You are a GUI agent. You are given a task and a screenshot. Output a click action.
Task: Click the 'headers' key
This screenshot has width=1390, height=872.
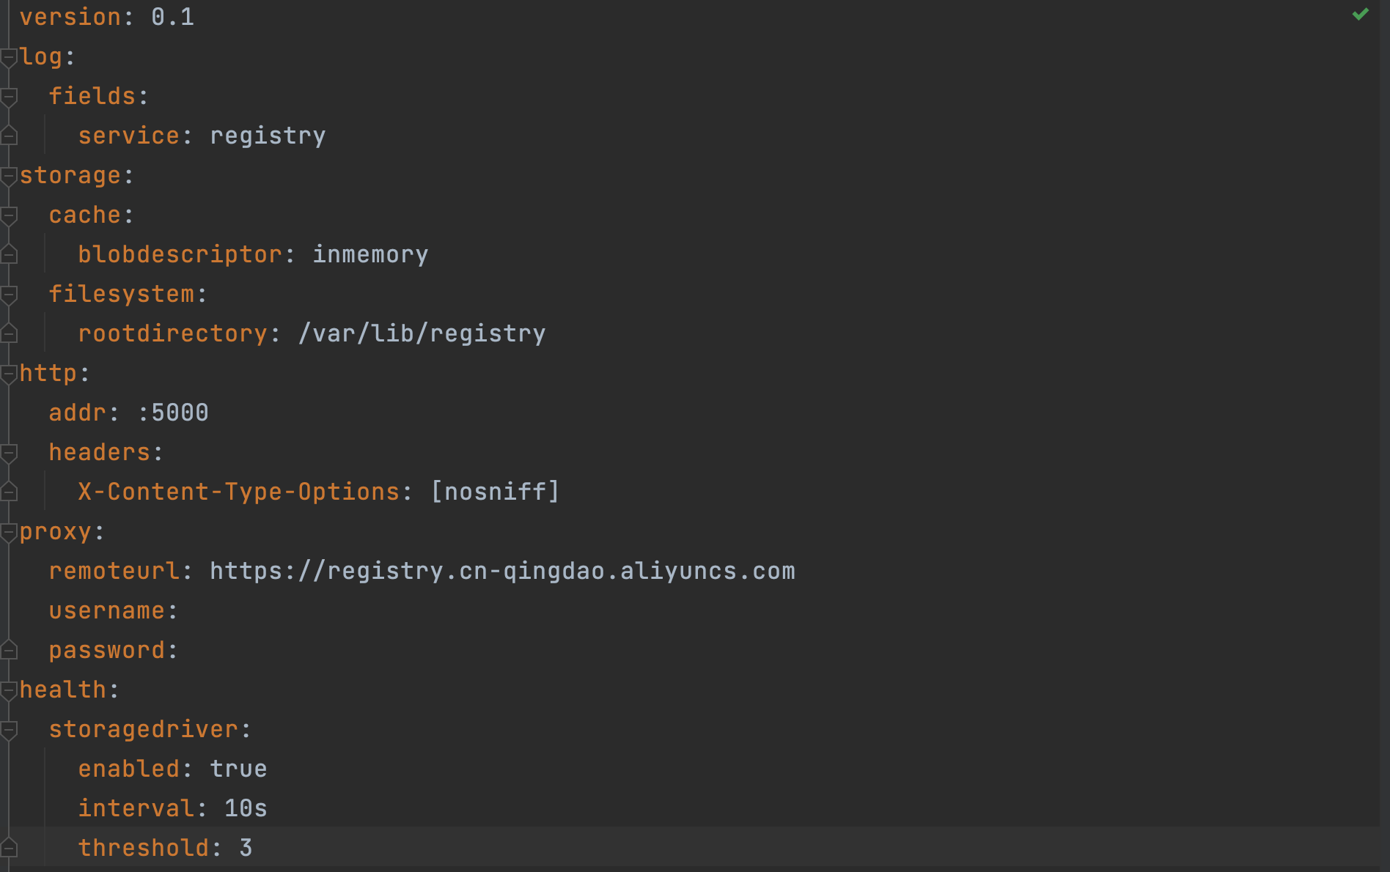100,452
